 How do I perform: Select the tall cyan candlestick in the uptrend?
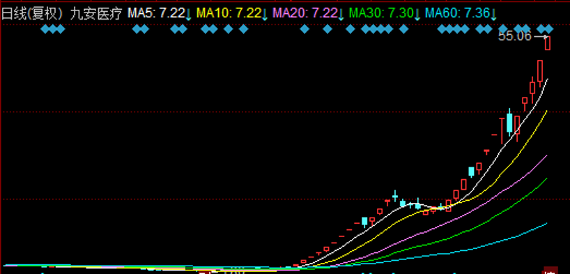click(509, 122)
